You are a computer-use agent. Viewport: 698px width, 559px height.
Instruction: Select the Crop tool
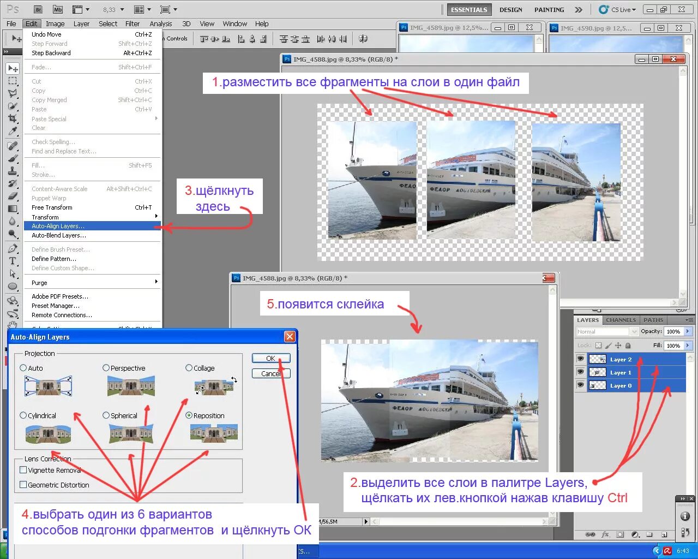[13, 118]
